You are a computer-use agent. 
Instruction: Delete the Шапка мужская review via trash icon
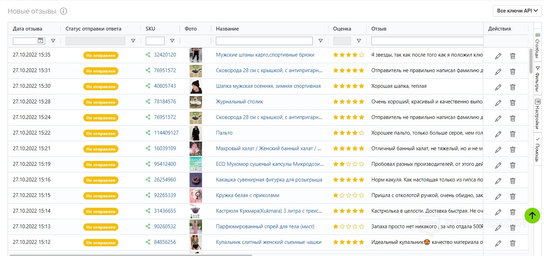pyautogui.click(x=512, y=87)
